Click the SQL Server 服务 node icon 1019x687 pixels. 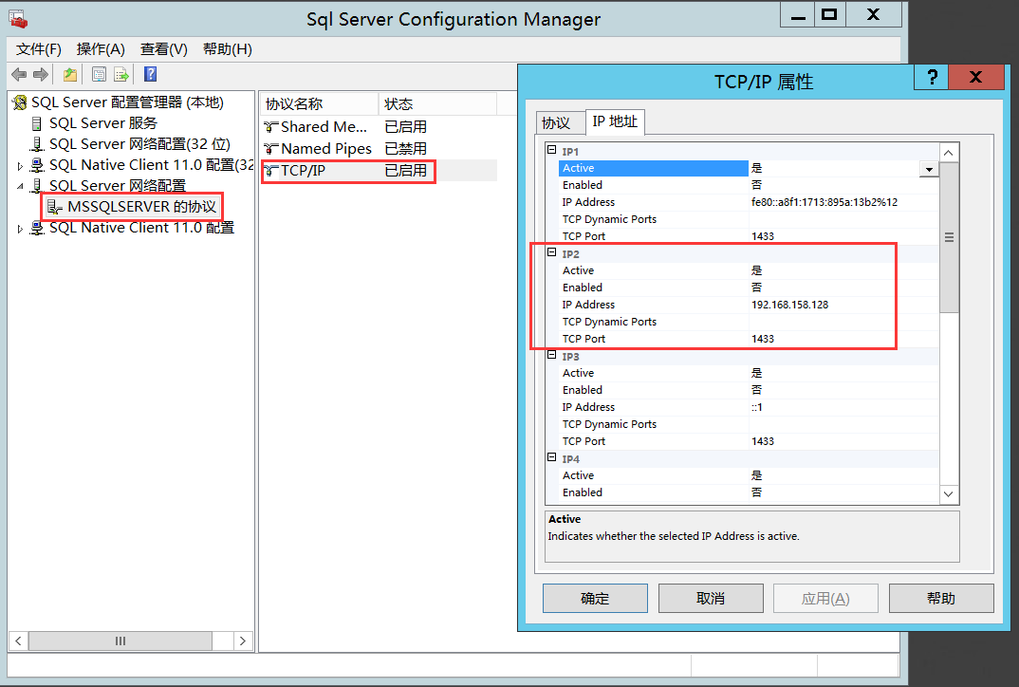[37, 123]
